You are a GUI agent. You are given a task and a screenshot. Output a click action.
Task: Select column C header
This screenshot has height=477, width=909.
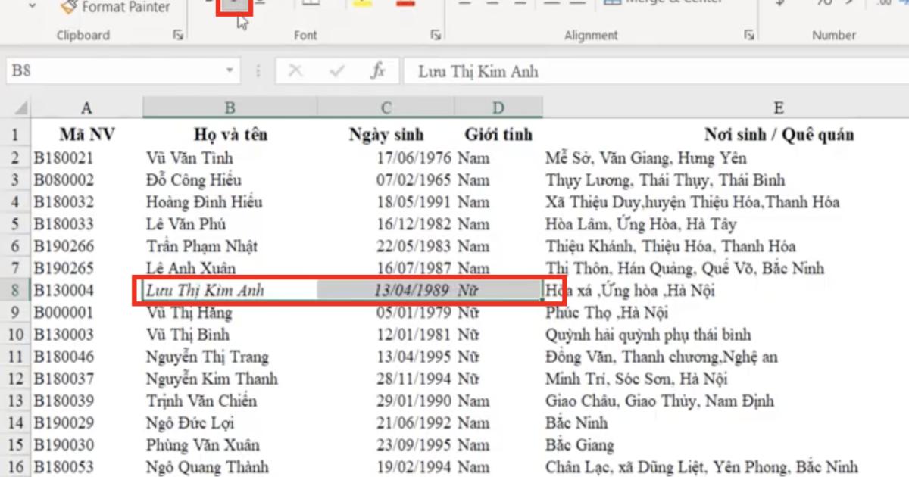(386, 108)
